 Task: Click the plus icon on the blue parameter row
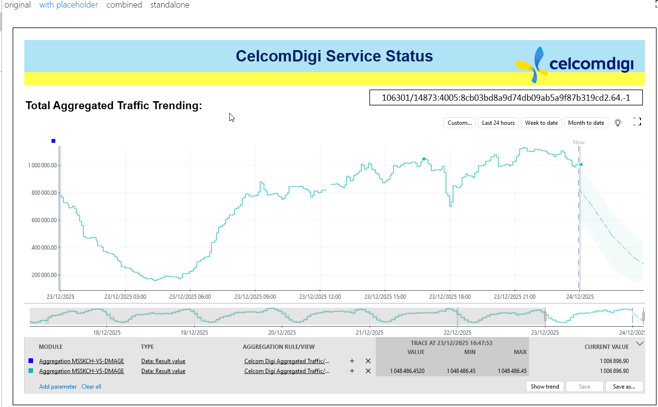pyautogui.click(x=352, y=361)
